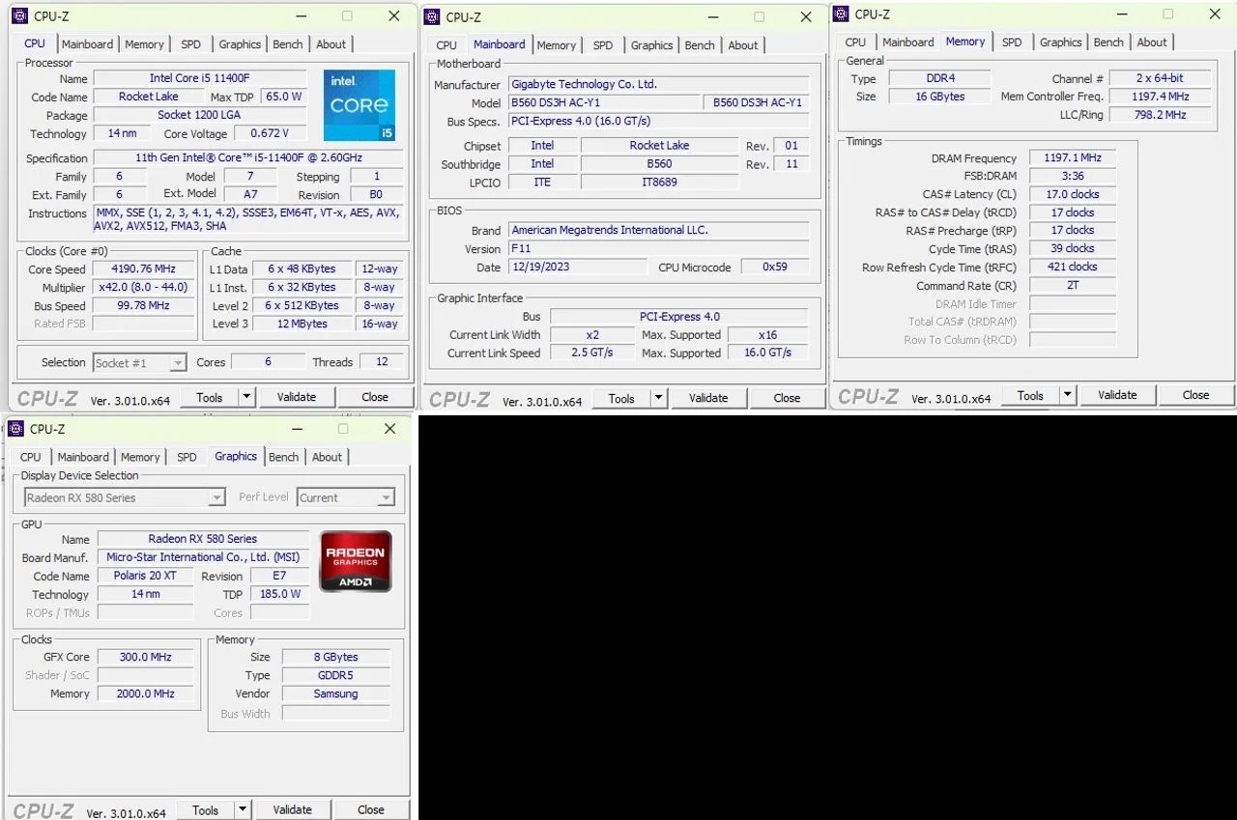1237x820 pixels.
Task: Close the CPU window with title bar X
Action: (x=393, y=16)
